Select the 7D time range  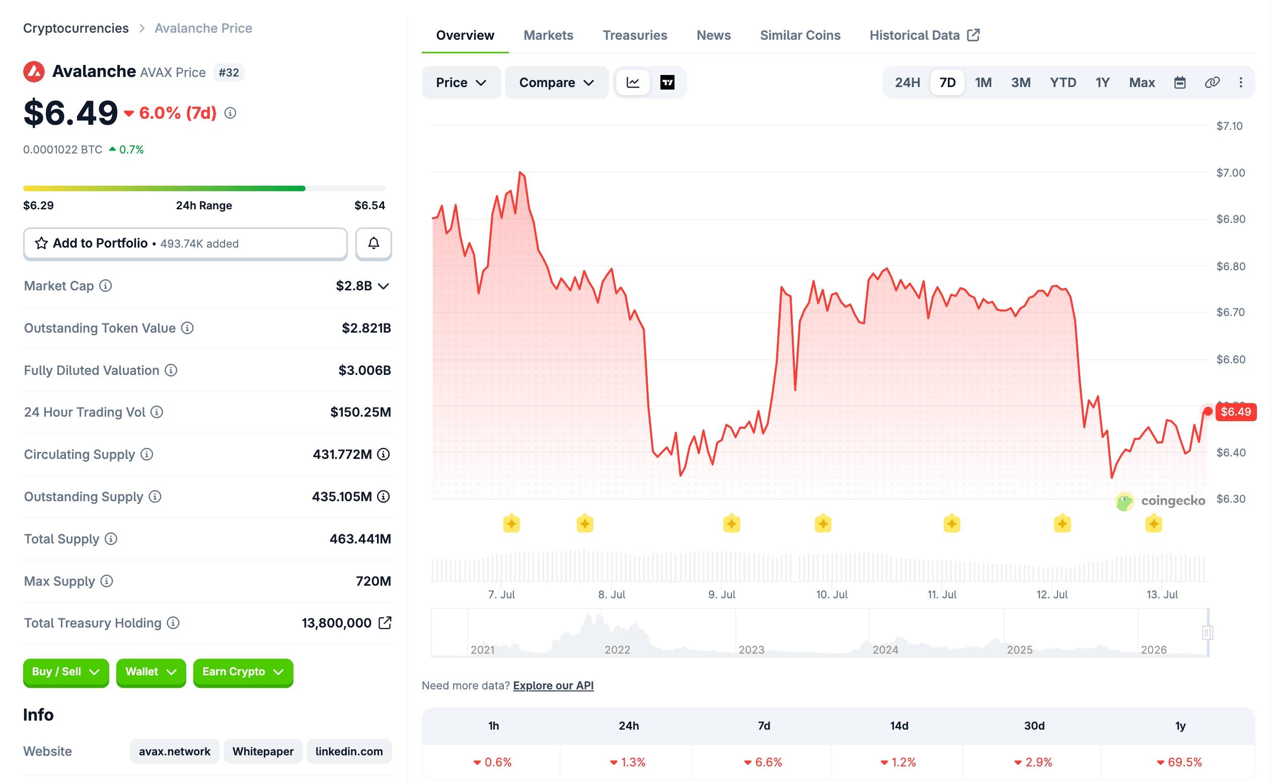[948, 83]
